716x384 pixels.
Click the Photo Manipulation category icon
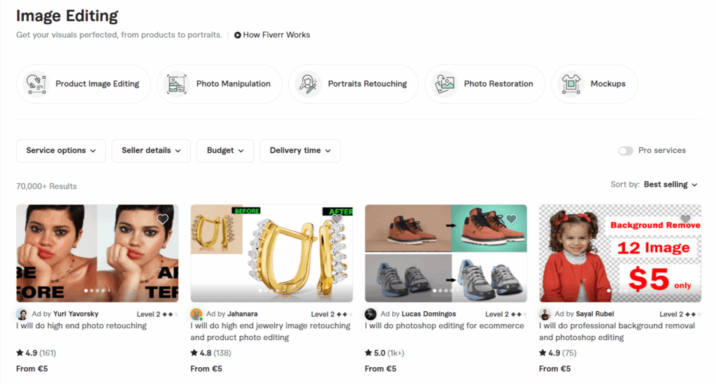click(176, 84)
